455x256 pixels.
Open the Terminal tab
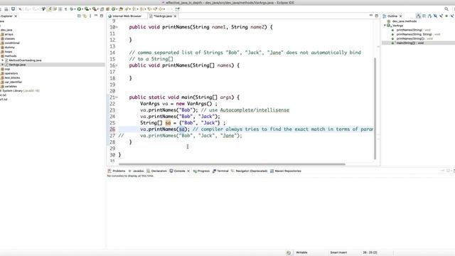220,171
